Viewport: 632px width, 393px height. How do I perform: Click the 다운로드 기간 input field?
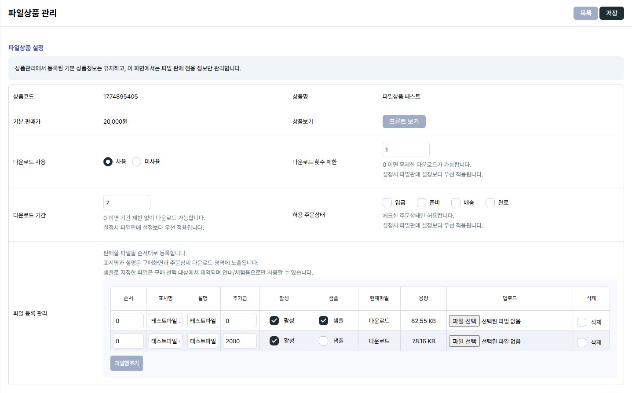pos(127,203)
